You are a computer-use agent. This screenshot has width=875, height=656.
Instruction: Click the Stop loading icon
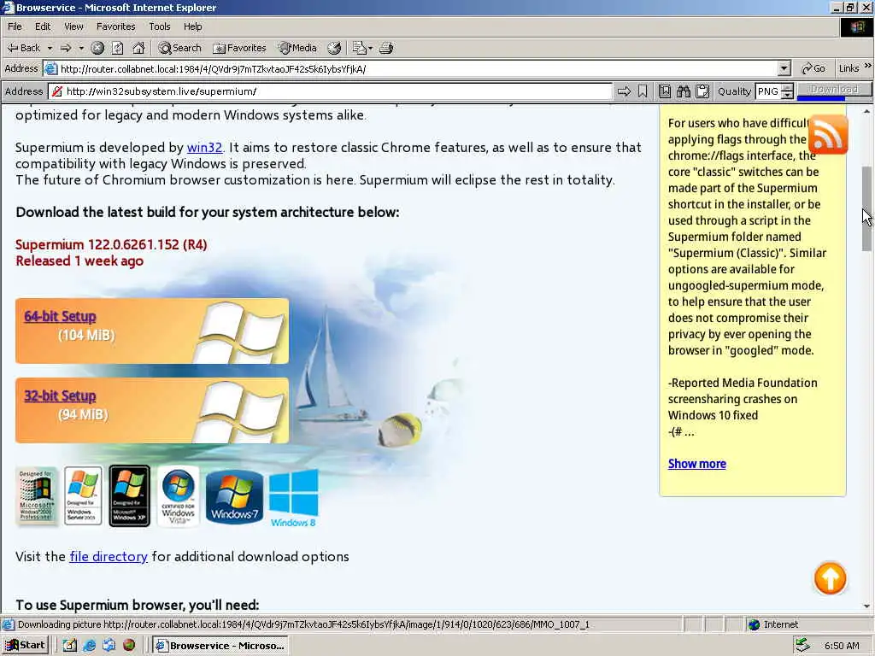(97, 48)
